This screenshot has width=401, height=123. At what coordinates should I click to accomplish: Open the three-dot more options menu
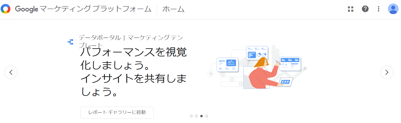coord(378,9)
